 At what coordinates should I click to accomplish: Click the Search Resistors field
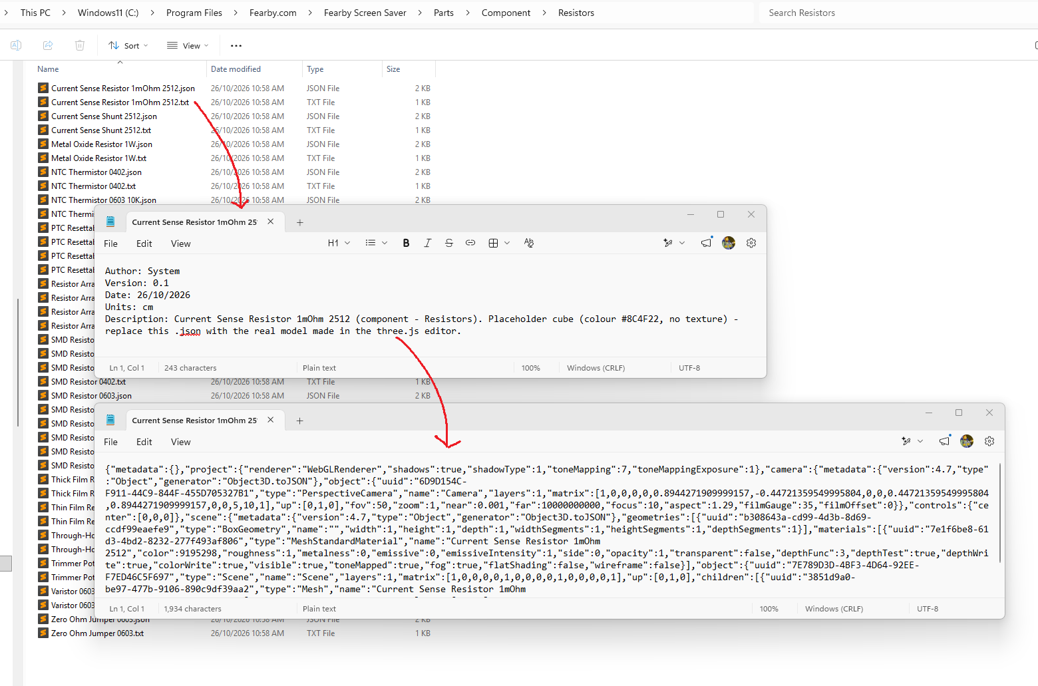tap(898, 13)
